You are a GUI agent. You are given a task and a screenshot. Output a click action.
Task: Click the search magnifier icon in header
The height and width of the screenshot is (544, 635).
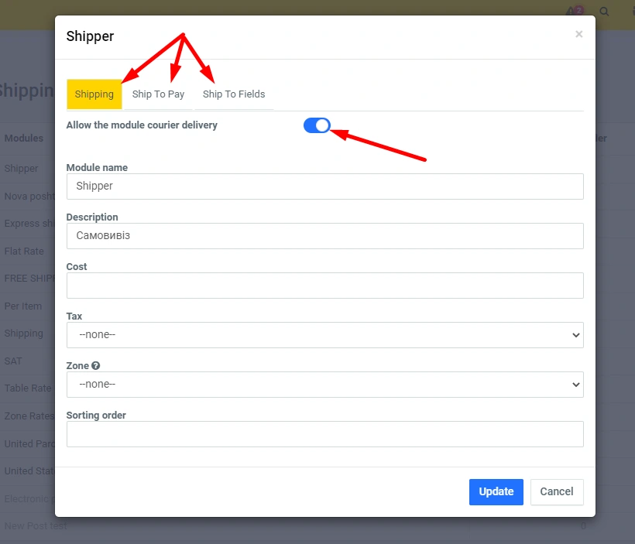click(x=605, y=12)
